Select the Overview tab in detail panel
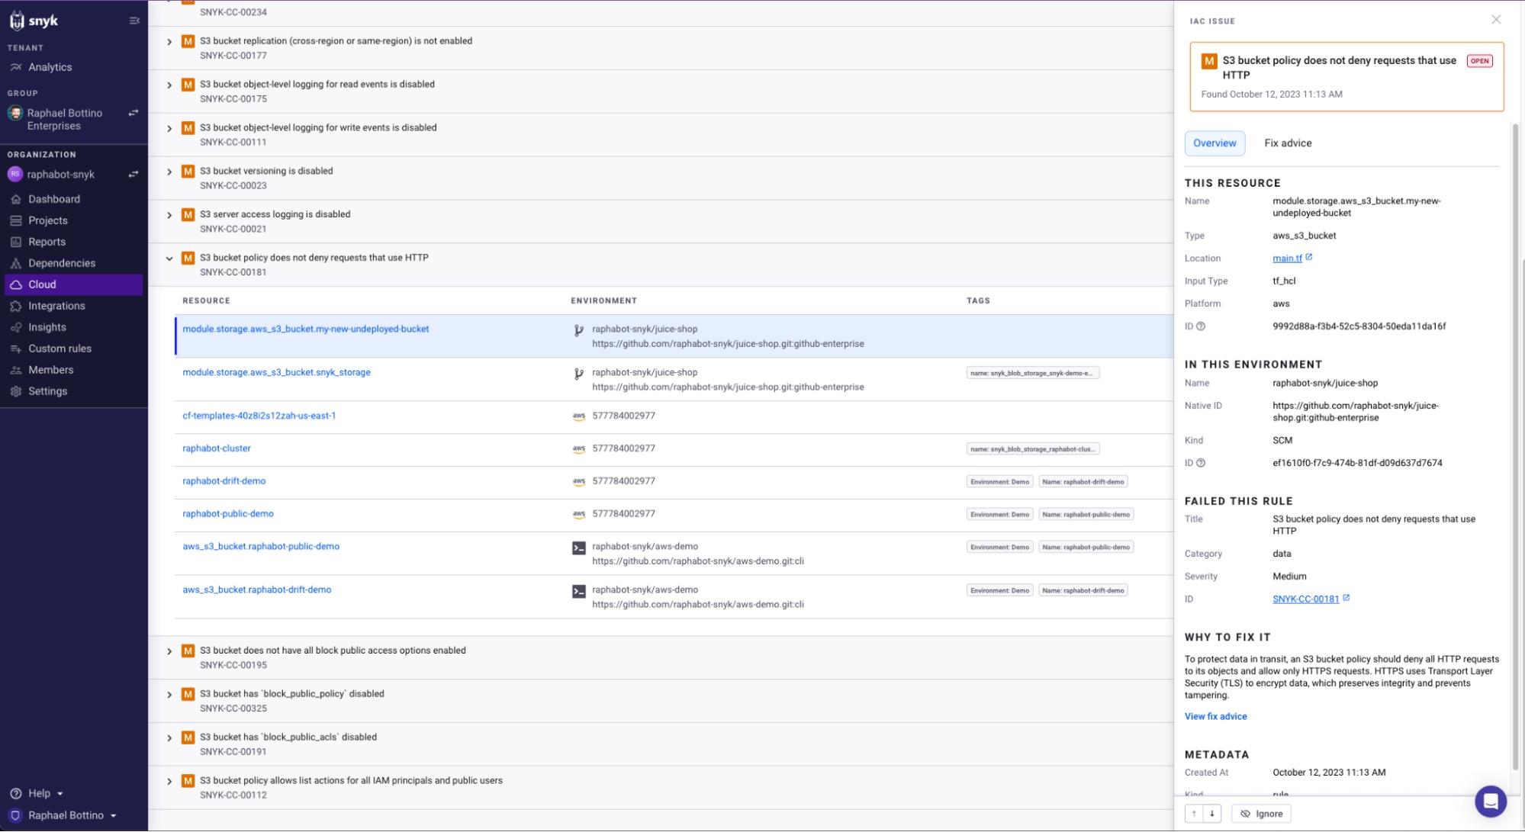This screenshot has width=1525, height=832. tap(1215, 143)
